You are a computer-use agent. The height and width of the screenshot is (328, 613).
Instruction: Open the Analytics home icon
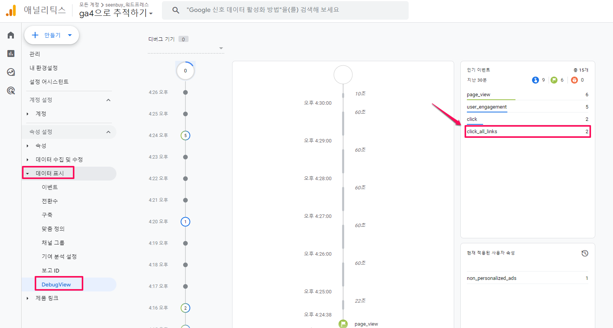tap(11, 35)
